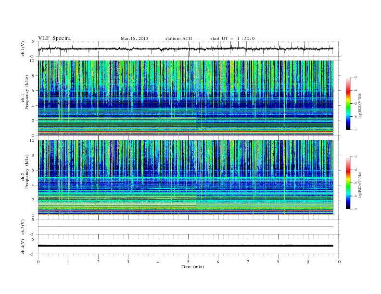Click the ch.1 spectrogram panel
The image size is (381, 294).
tap(185, 98)
